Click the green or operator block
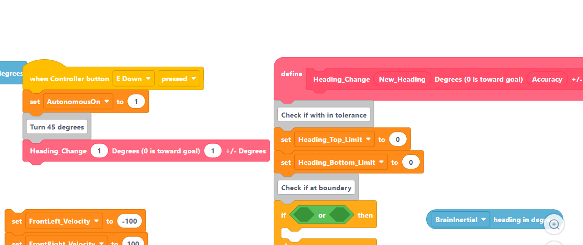The width and height of the screenshot is (583, 245). pyautogui.click(x=322, y=215)
